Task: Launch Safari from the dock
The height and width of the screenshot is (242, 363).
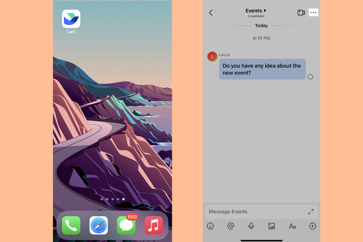Action: click(x=98, y=225)
